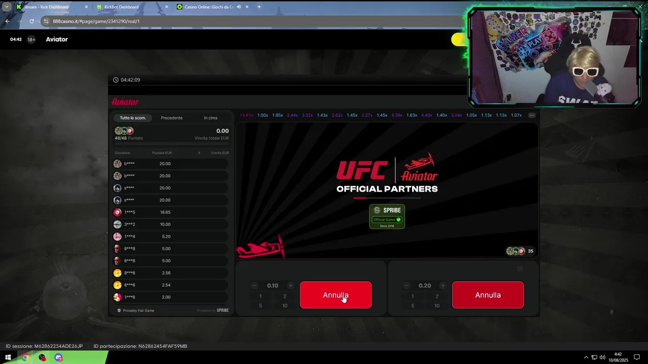Click the 0.20 bet amount field
The image size is (648, 364).
425,286
